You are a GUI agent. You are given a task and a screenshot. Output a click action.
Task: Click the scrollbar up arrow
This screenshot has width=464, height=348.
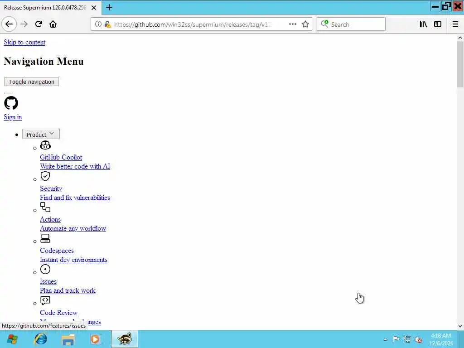coord(460,38)
